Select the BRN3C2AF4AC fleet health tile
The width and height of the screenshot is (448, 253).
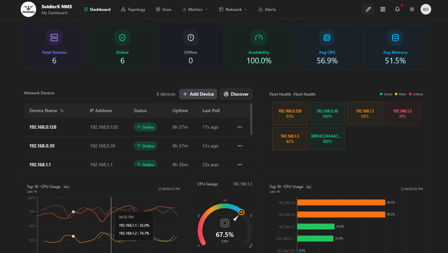point(327,139)
